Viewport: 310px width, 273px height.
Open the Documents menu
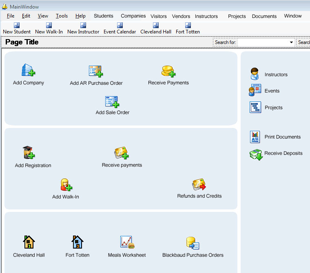[x=264, y=16]
